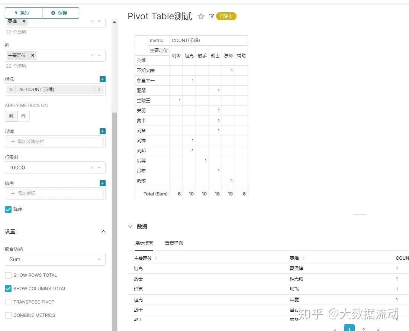Select the 展示结果 tab
409x331 pixels.
point(144,243)
